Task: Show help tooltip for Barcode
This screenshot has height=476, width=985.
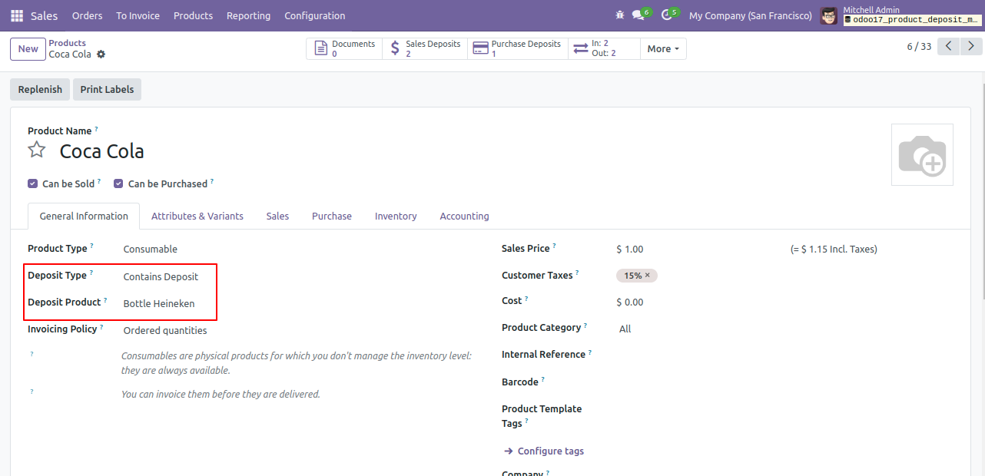Action: tap(542, 379)
